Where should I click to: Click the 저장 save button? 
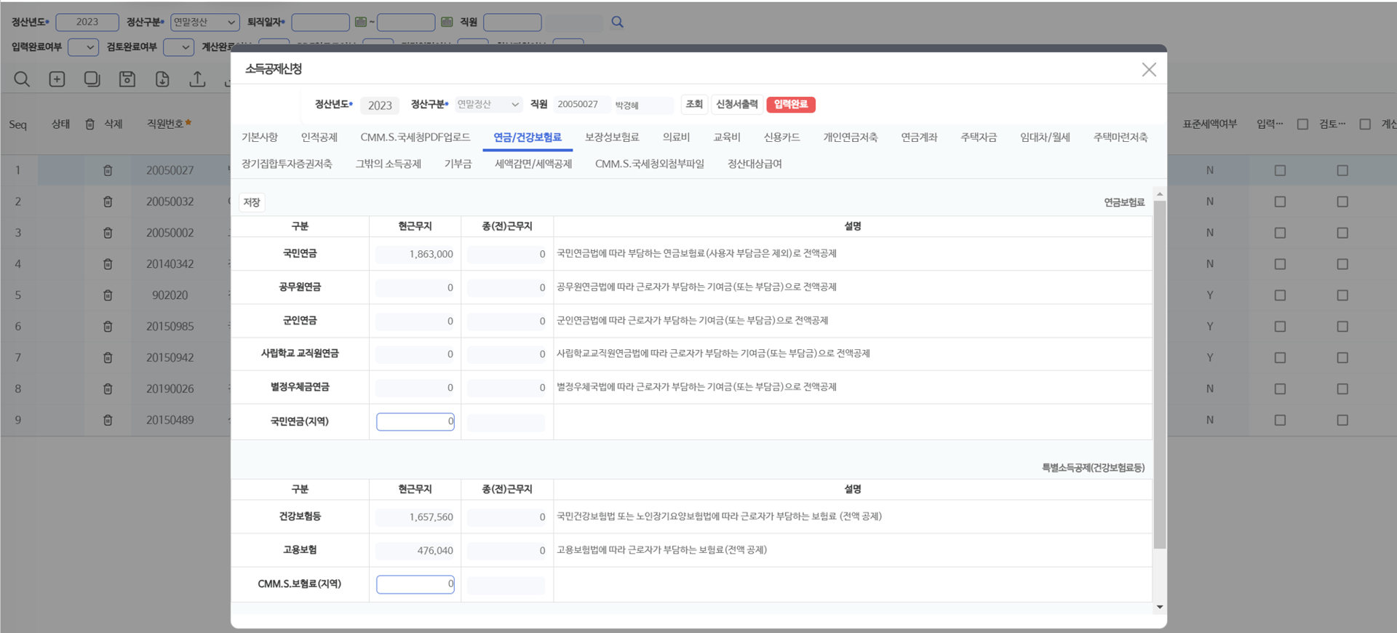(252, 202)
